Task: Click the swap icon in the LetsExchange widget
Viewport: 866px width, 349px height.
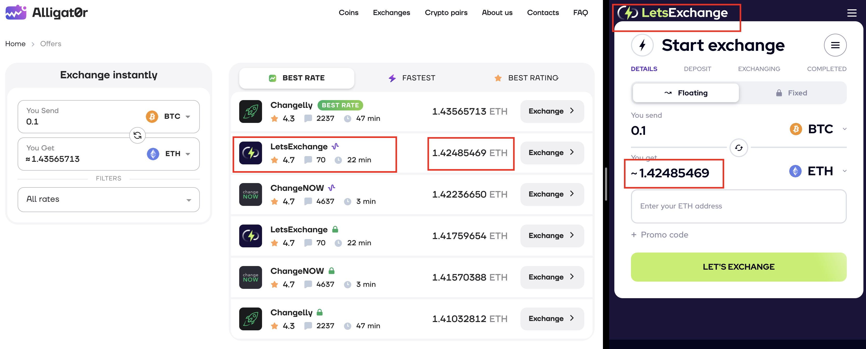Action: [x=739, y=148]
